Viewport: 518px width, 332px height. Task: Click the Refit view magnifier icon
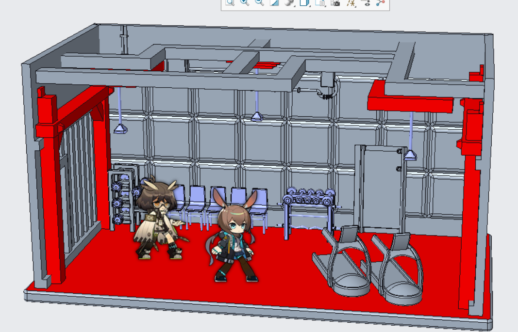(x=230, y=2)
